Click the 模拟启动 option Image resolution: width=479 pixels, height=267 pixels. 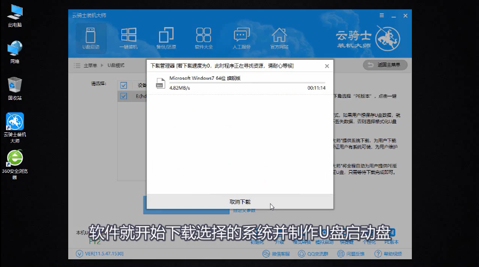pyautogui.click(x=324, y=242)
